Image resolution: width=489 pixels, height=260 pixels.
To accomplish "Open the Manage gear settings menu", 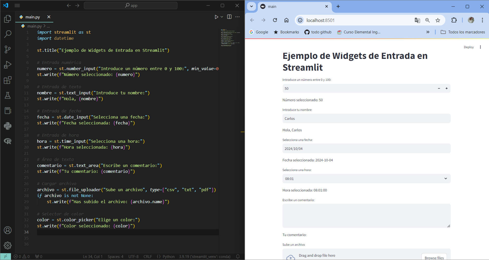I will (8, 245).
